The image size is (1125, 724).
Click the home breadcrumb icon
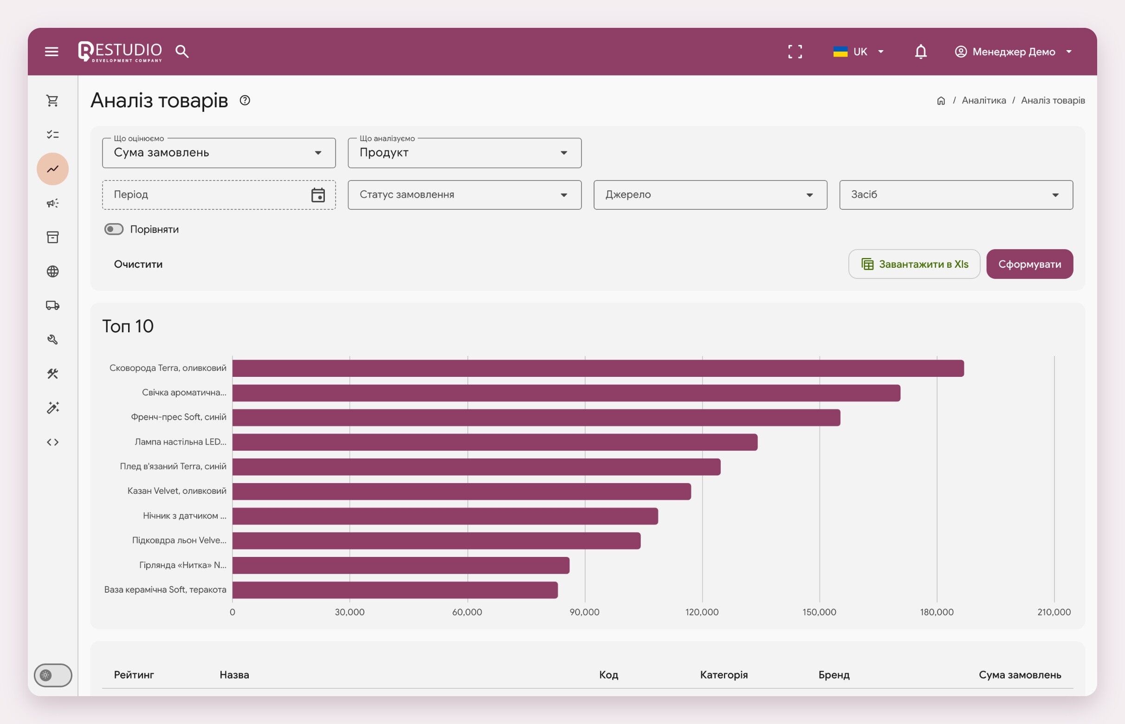(941, 101)
